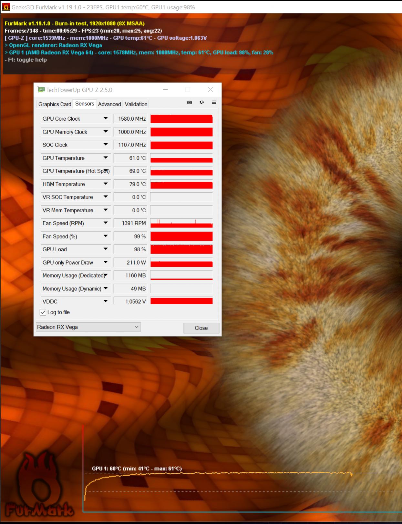Click the SOC Clock history graph

tap(181, 145)
